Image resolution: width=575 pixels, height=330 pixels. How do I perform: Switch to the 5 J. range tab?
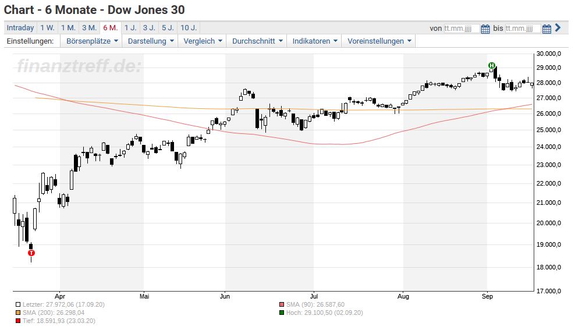[x=168, y=28]
